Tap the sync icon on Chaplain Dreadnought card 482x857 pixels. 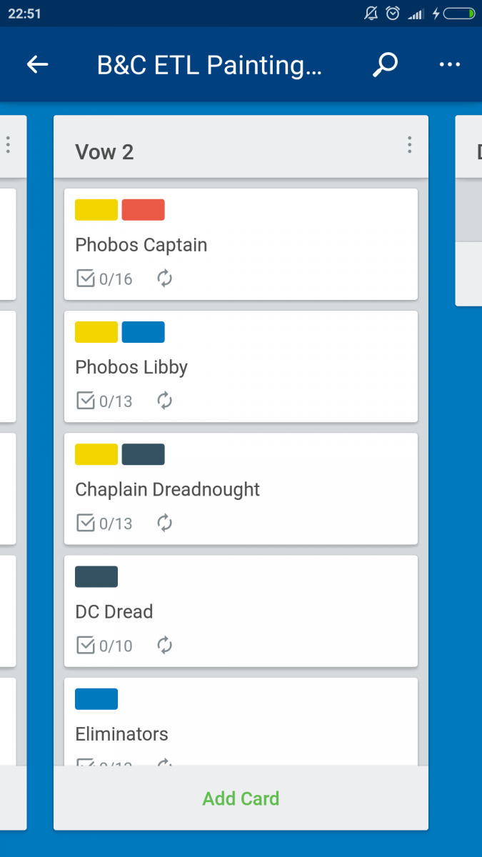pos(165,523)
